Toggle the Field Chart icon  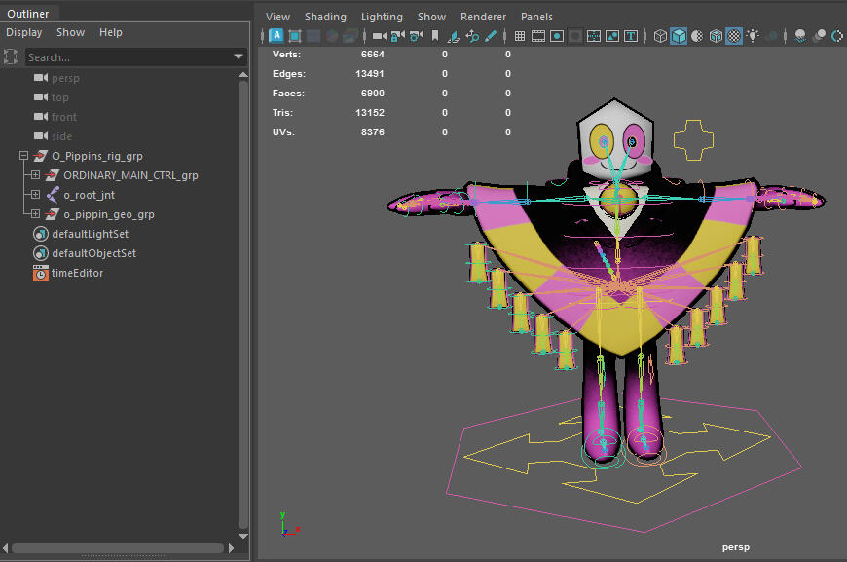(594, 36)
